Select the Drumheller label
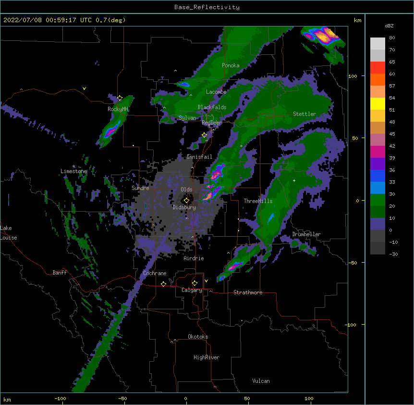 306,234
